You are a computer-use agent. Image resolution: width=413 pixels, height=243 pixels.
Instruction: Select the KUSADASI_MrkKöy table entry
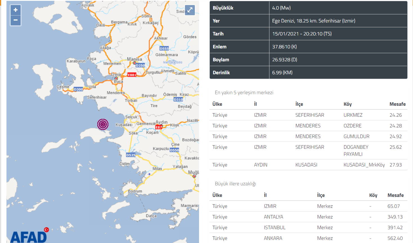coord(364,165)
